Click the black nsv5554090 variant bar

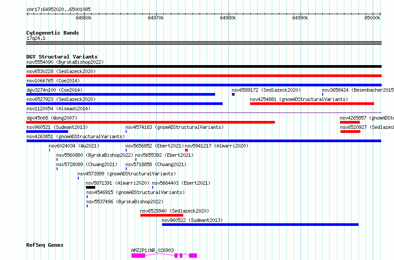pyautogui.click(x=204, y=66)
